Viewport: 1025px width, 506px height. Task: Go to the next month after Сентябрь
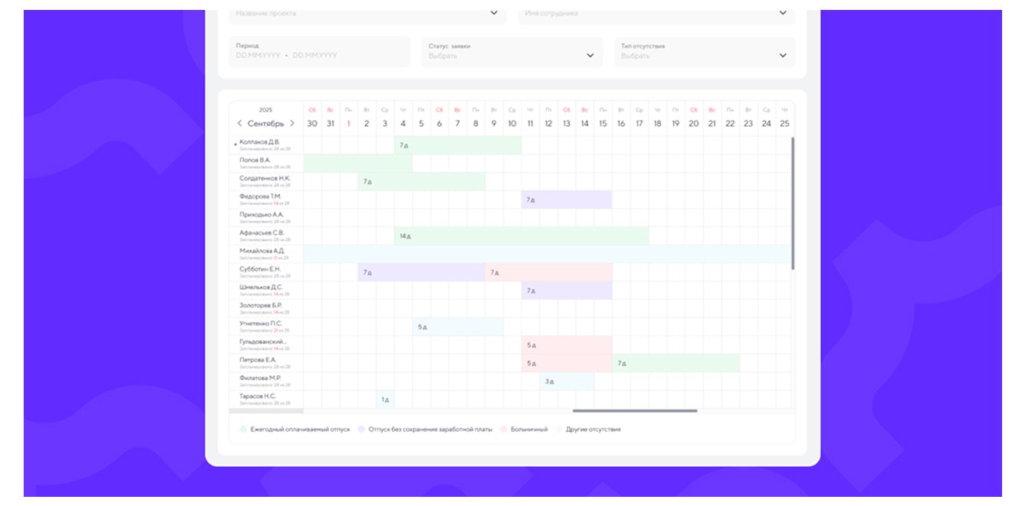292,124
